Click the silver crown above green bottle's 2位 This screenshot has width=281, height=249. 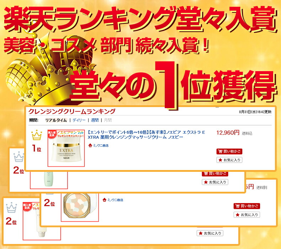18,157
